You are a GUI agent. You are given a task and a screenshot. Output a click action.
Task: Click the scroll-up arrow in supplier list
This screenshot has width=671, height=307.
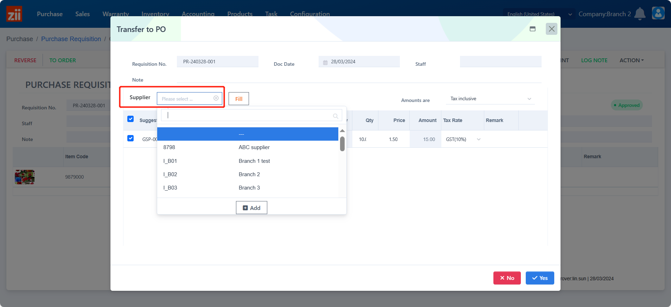[x=342, y=130]
